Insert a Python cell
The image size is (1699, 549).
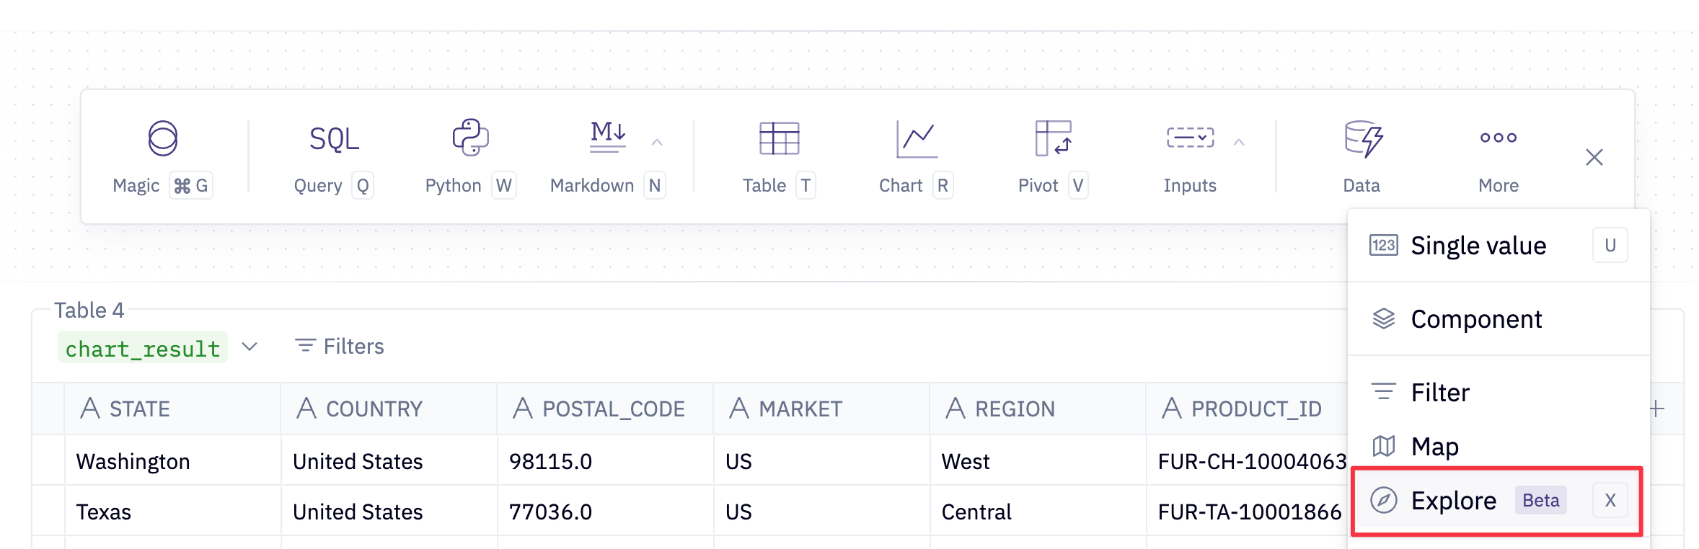point(469,156)
